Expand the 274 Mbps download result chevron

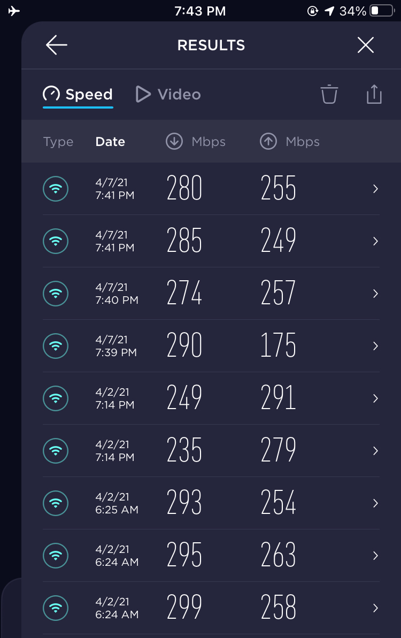375,294
